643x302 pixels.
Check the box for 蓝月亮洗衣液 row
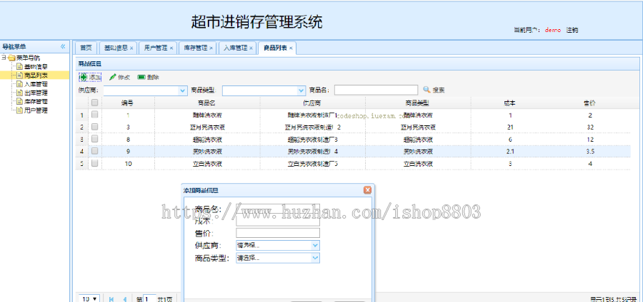(x=94, y=127)
